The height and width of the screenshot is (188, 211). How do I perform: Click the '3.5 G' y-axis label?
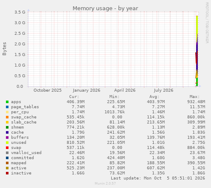(20, 12)
